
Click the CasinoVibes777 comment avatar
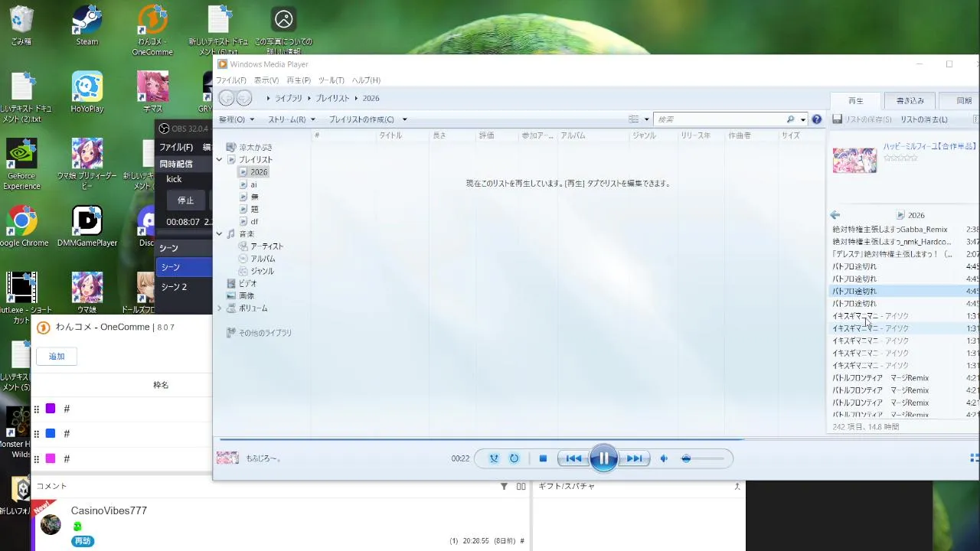click(51, 524)
